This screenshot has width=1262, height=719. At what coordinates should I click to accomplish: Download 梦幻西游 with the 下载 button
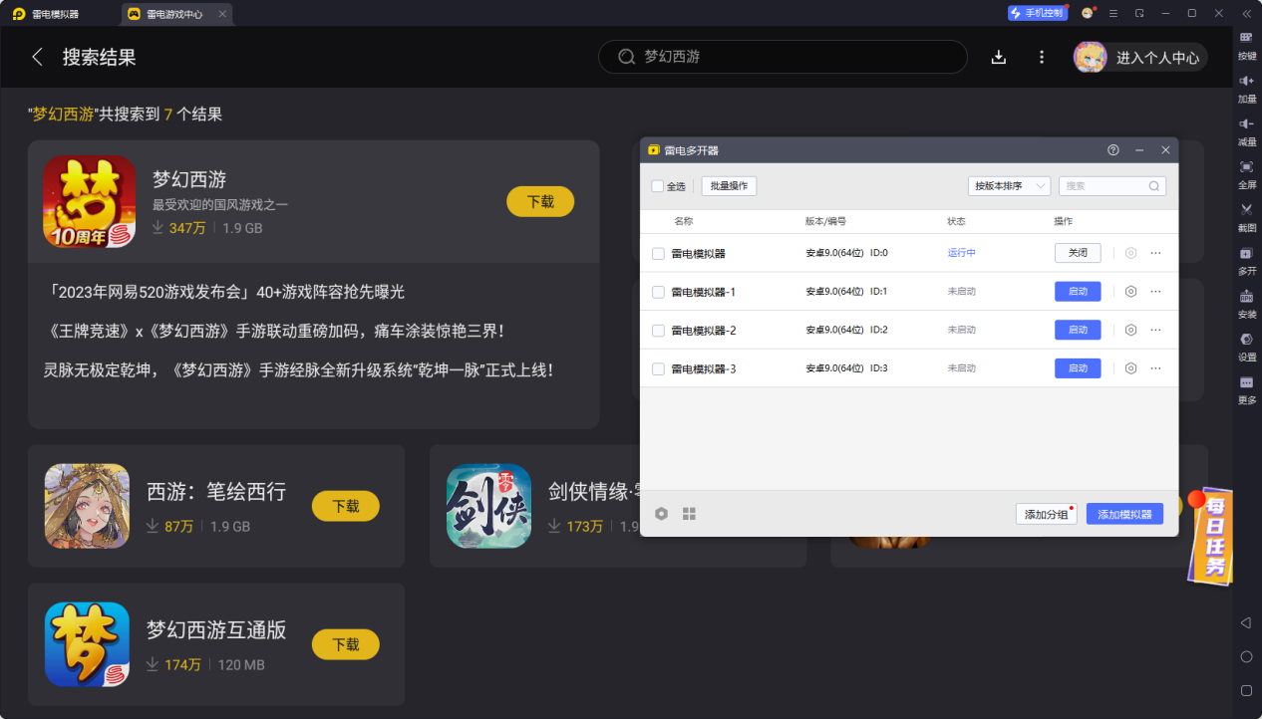540,201
